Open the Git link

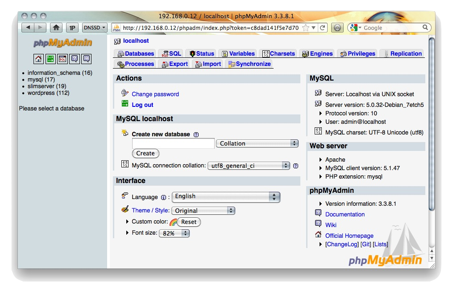pos(366,244)
